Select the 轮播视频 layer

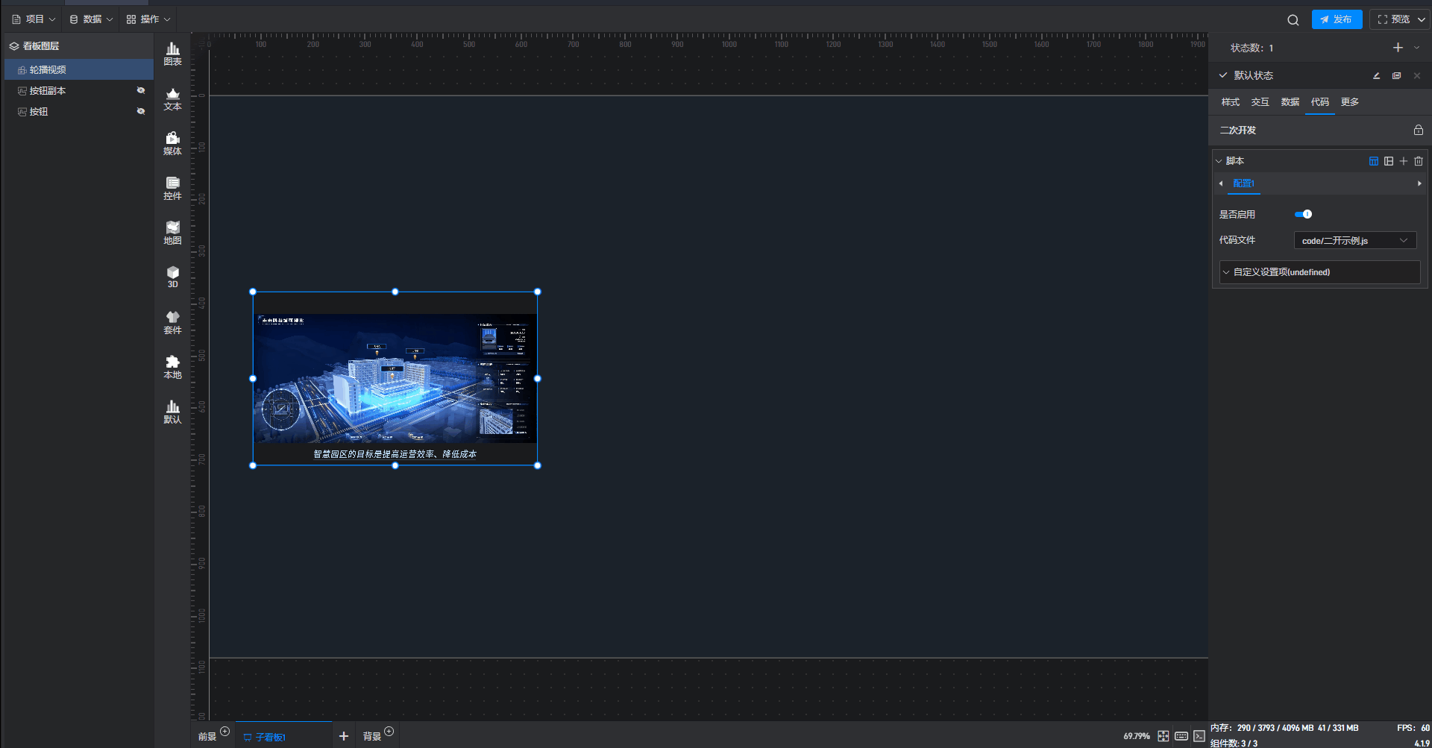coord(48,69)
